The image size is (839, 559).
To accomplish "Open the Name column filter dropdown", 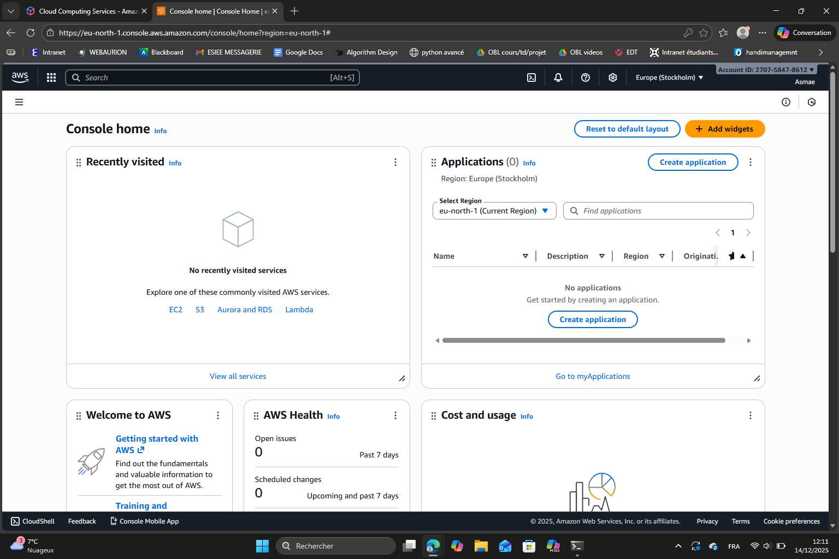I will 525,255.
